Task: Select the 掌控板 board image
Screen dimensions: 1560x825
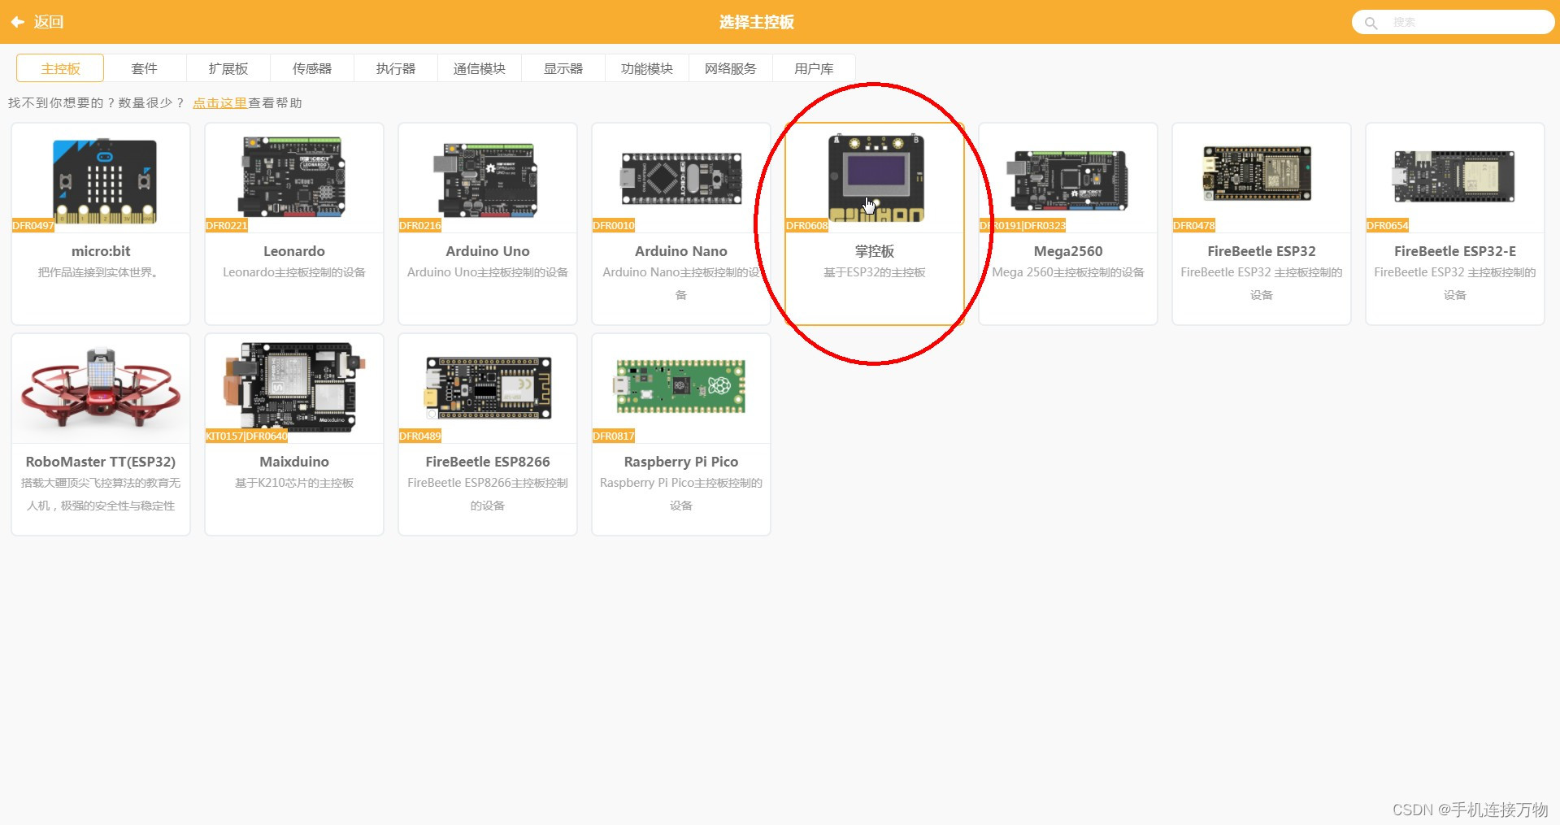Action: [876, 178]
